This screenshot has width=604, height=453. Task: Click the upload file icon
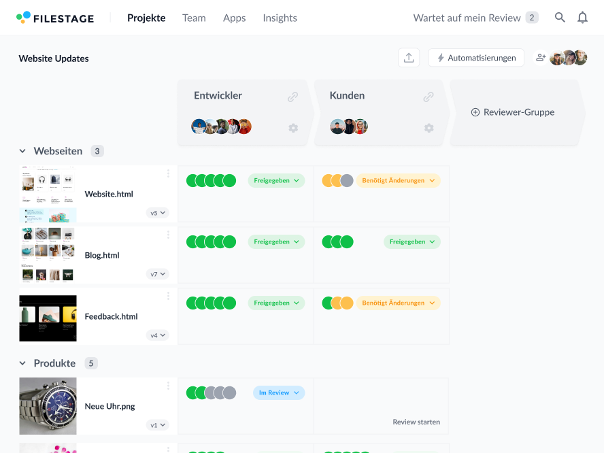click(409, 58)
